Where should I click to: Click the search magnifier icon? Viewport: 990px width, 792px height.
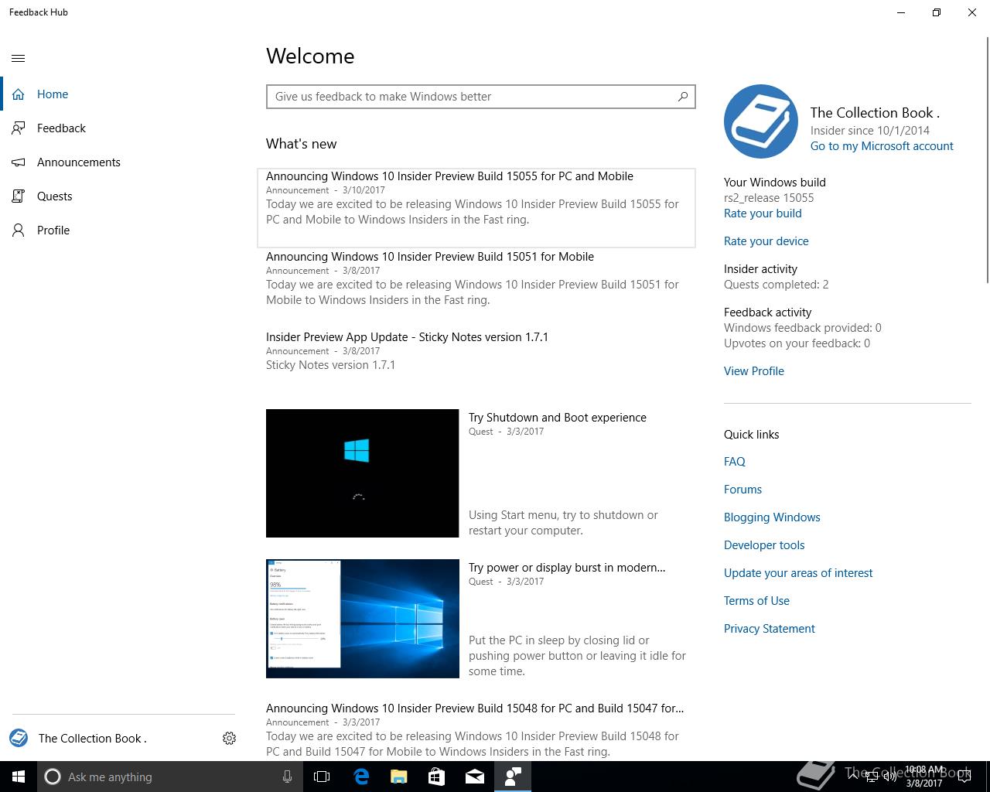coord(683,97)
